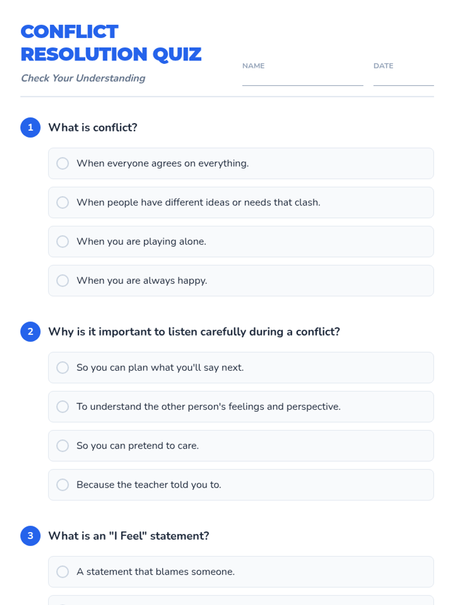
Task: Click 'Why is it important to listen' question
Action: click(194, 332)
